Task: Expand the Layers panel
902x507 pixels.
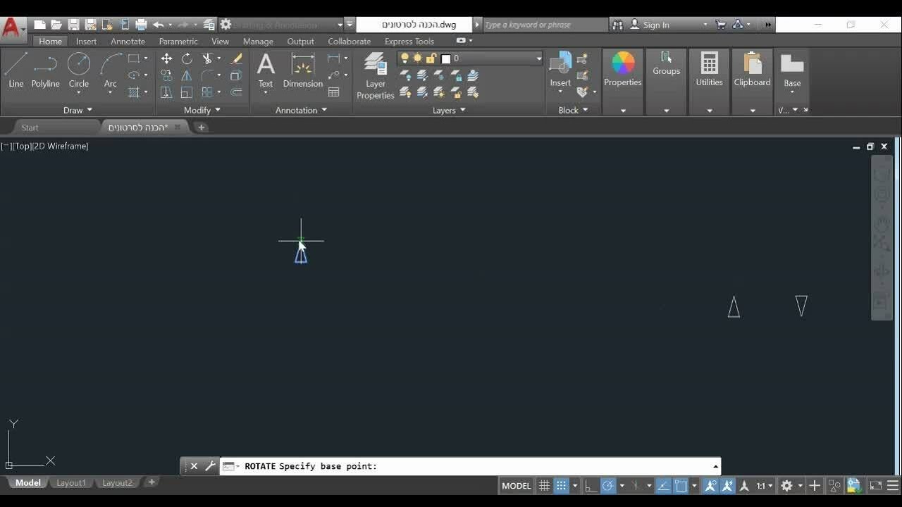Action: 449,111
